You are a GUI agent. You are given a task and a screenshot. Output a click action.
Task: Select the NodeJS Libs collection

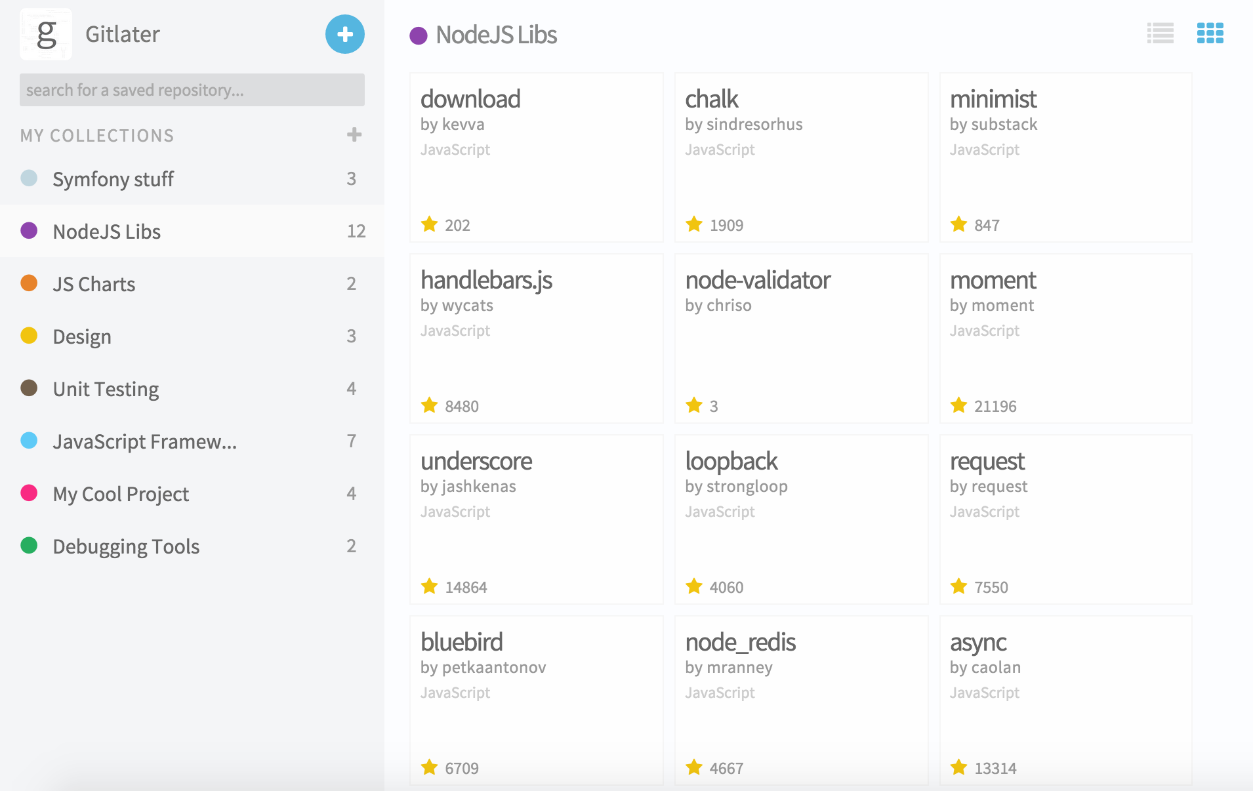pyautogui.click(x=192, y=231)
